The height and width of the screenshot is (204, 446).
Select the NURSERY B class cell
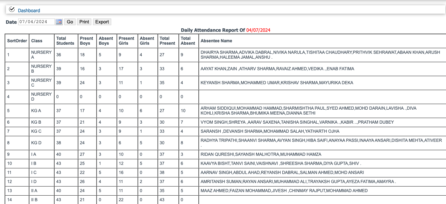click(41, 69)
